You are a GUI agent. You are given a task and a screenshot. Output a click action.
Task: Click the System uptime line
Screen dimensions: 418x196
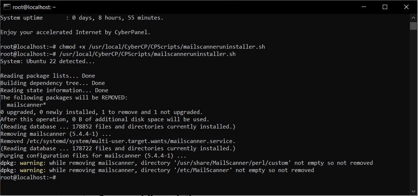click(x=82, y=18)
